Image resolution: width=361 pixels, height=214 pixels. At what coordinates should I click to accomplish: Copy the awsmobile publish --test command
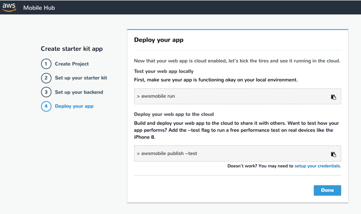333,154
